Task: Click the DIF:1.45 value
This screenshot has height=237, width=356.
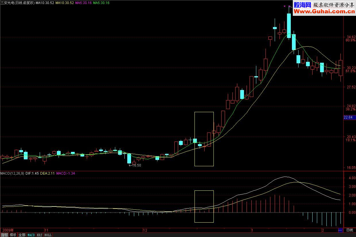Action: 32,173
